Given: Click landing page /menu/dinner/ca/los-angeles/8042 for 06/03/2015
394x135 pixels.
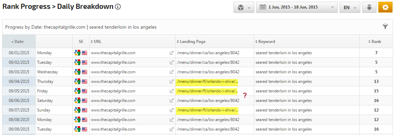Looking at the screenshot, I should [x=208, y=72].
